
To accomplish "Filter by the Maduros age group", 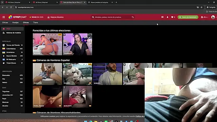I will (13, 102).
